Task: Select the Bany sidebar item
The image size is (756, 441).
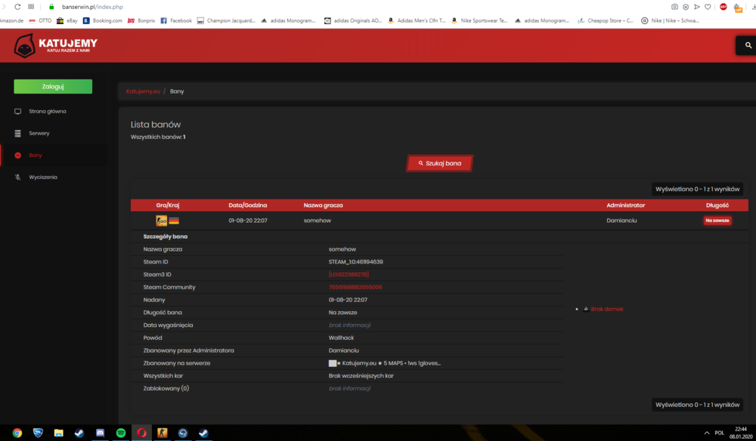Action: (x=36, y=155)
